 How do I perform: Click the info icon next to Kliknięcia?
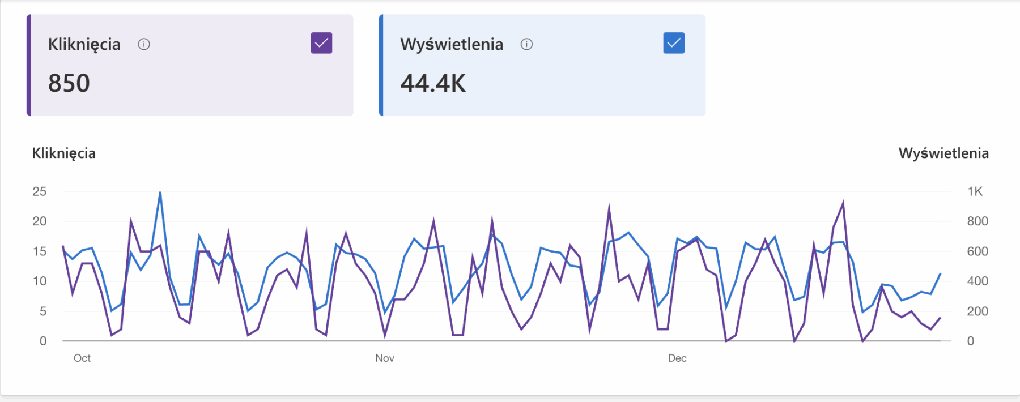144,44
